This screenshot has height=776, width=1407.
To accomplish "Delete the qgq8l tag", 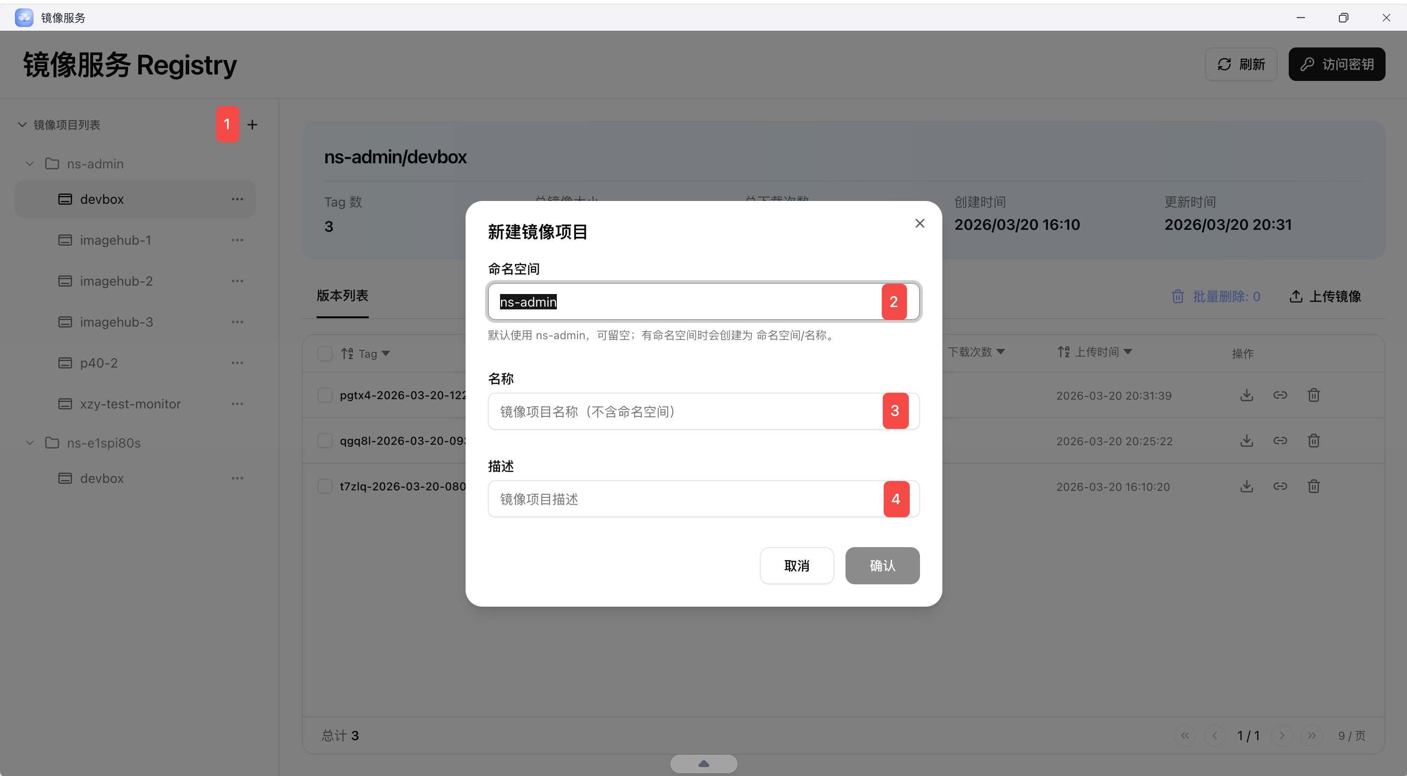I will 1313,441.
